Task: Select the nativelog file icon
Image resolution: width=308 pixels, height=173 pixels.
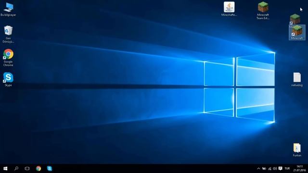Action: point(297,79)
